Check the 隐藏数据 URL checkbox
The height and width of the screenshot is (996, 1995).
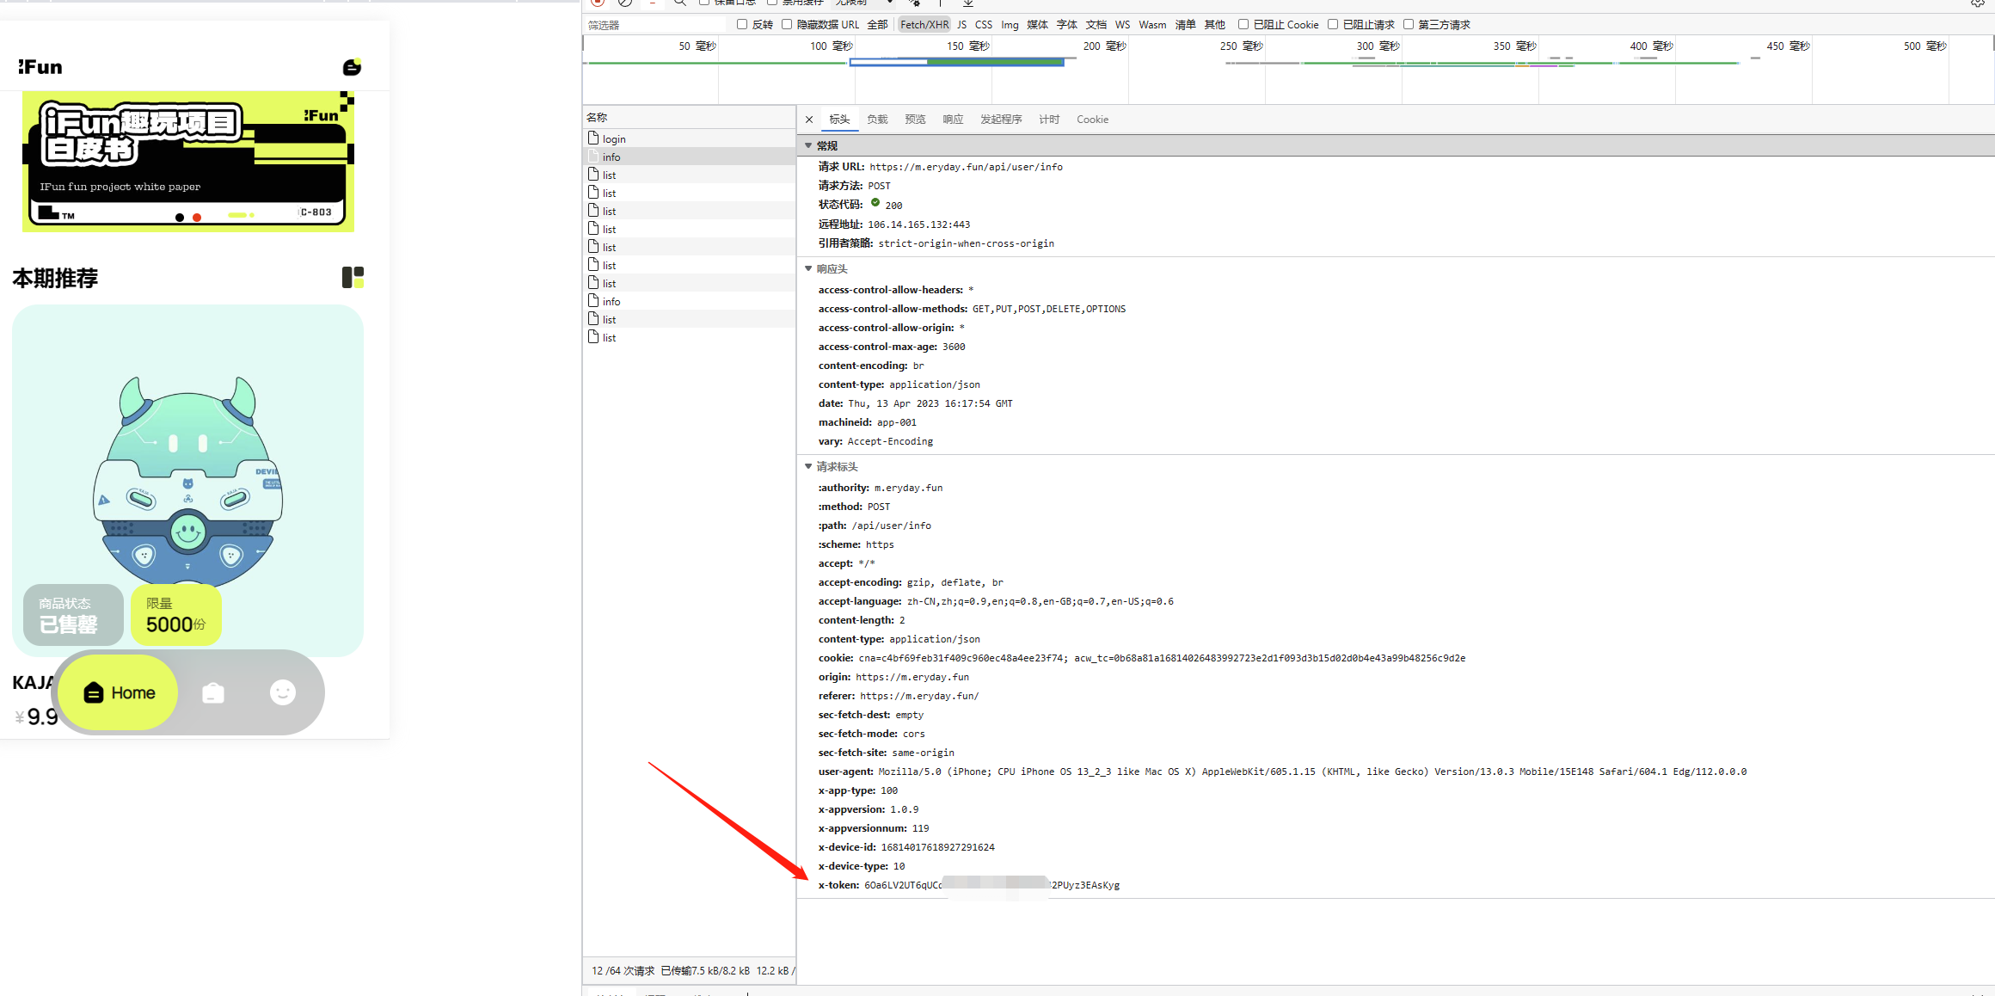pos(787,24)
